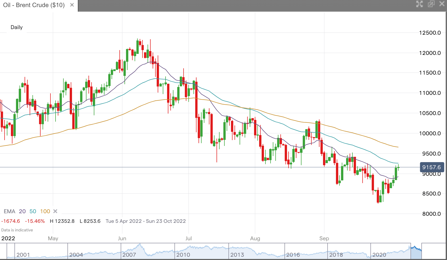The width and height of the screenshot is (447, 260).
Task: Click the Aug label on time axis
Action: point(255,239)
